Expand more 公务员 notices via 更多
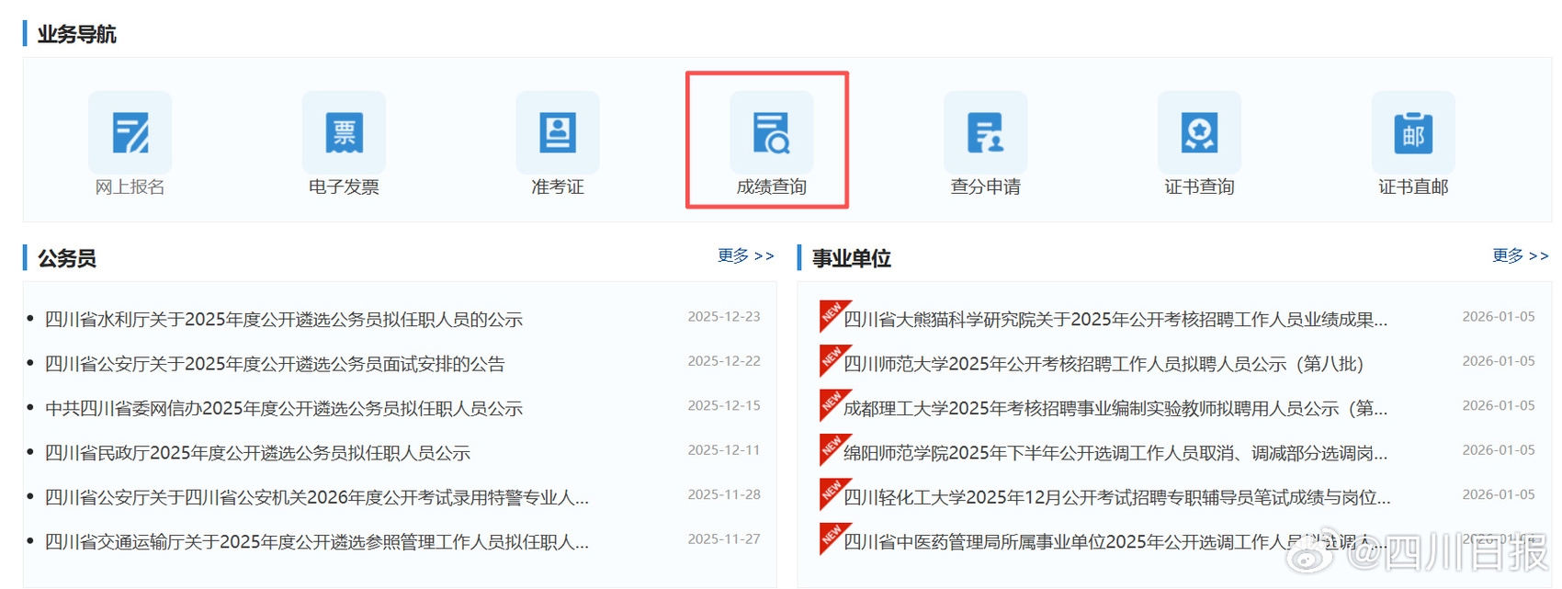Screen dimensions: 1562x589 coord(745,255)
